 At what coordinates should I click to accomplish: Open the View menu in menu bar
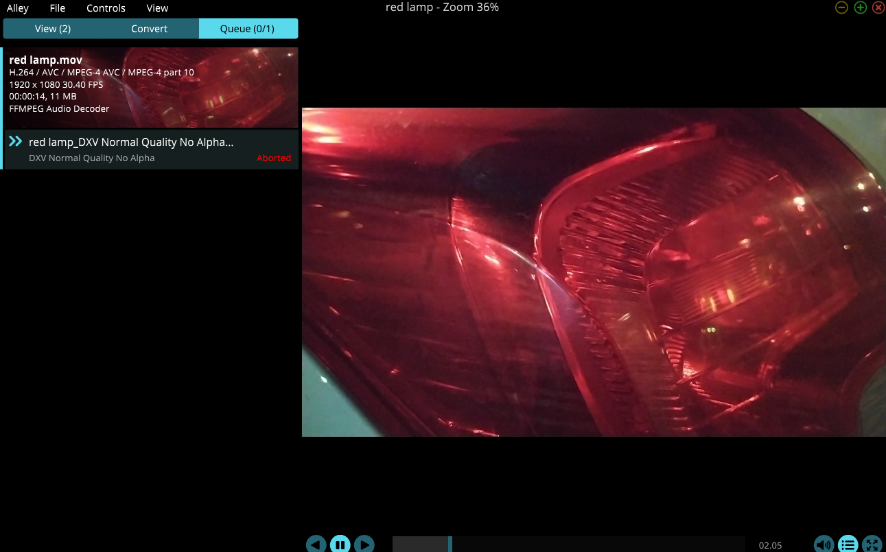click(157, 8)
